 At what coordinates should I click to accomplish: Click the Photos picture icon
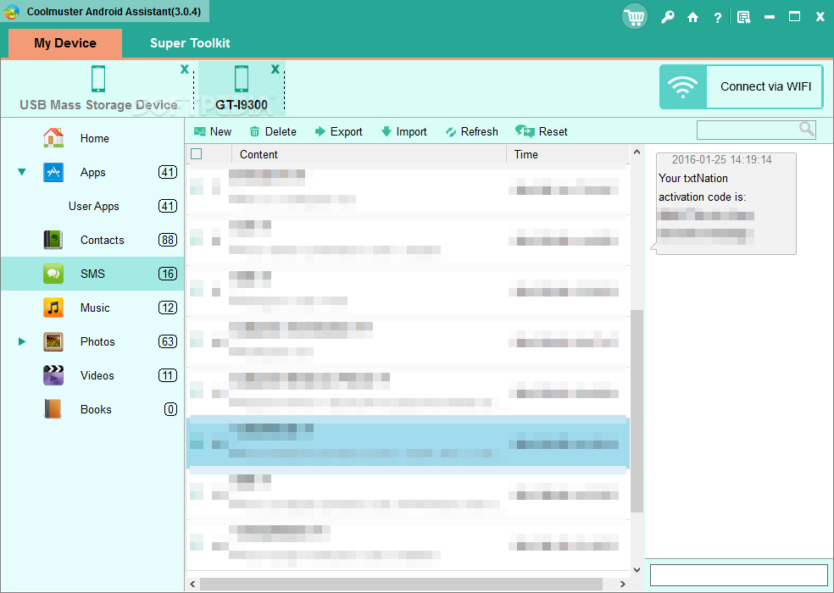[x=53, y=341]
